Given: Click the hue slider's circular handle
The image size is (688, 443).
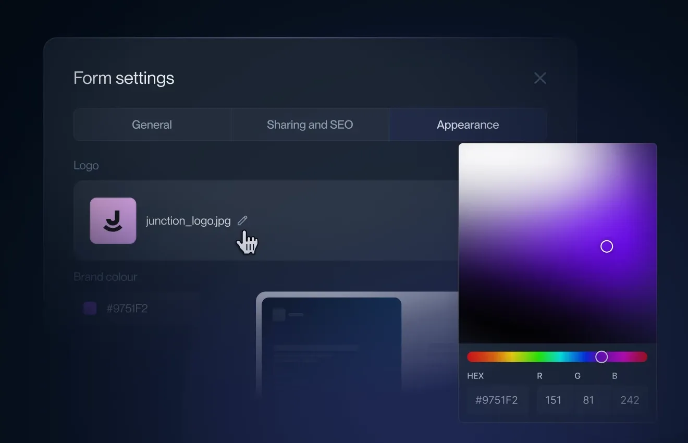Looking at the screenshot, I should pyautogui.click(x=601, y=357).
